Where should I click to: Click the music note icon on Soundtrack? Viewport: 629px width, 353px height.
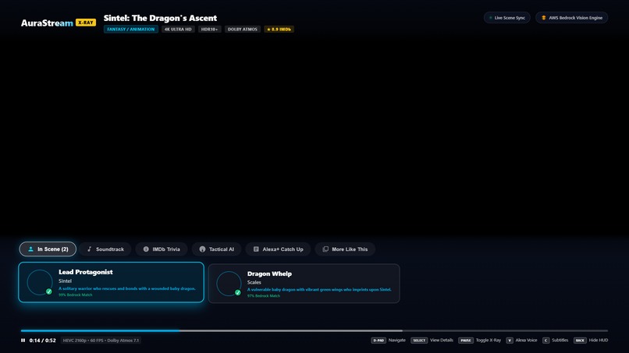[90, 249]
